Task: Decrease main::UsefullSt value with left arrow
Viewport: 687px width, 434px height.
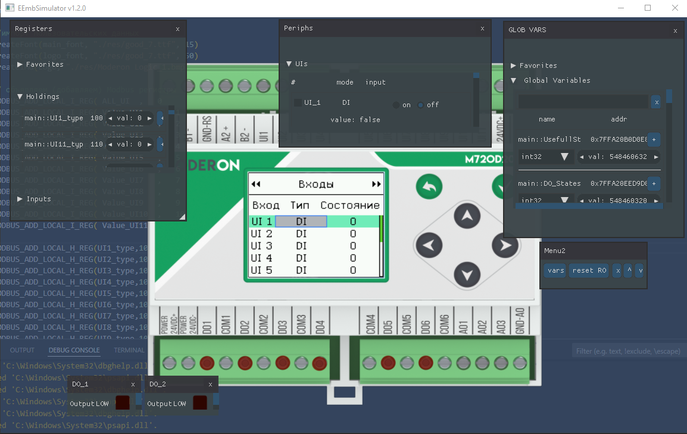Action: click(x=582, y=157)
